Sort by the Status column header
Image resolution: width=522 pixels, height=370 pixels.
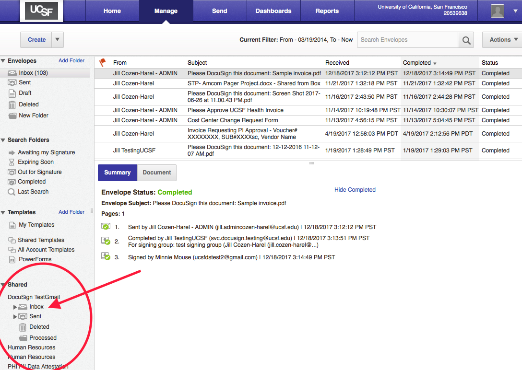(x=490, y=62)
